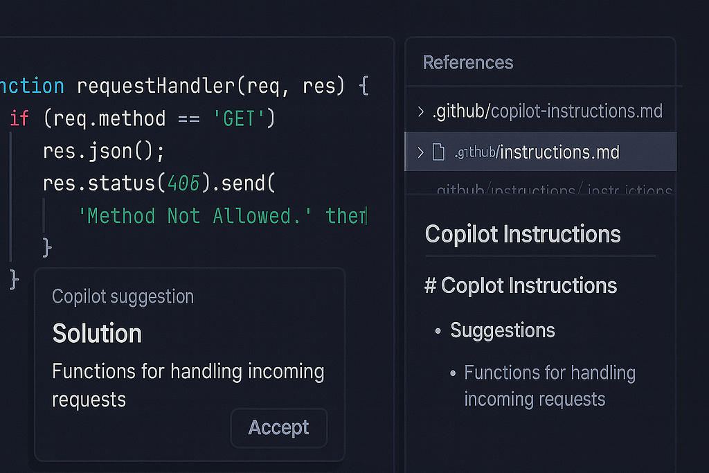This screenshot has width=709, height=473.
Task: Expand the .github/instructions.md reference chevron
Action: click(420, 152)
